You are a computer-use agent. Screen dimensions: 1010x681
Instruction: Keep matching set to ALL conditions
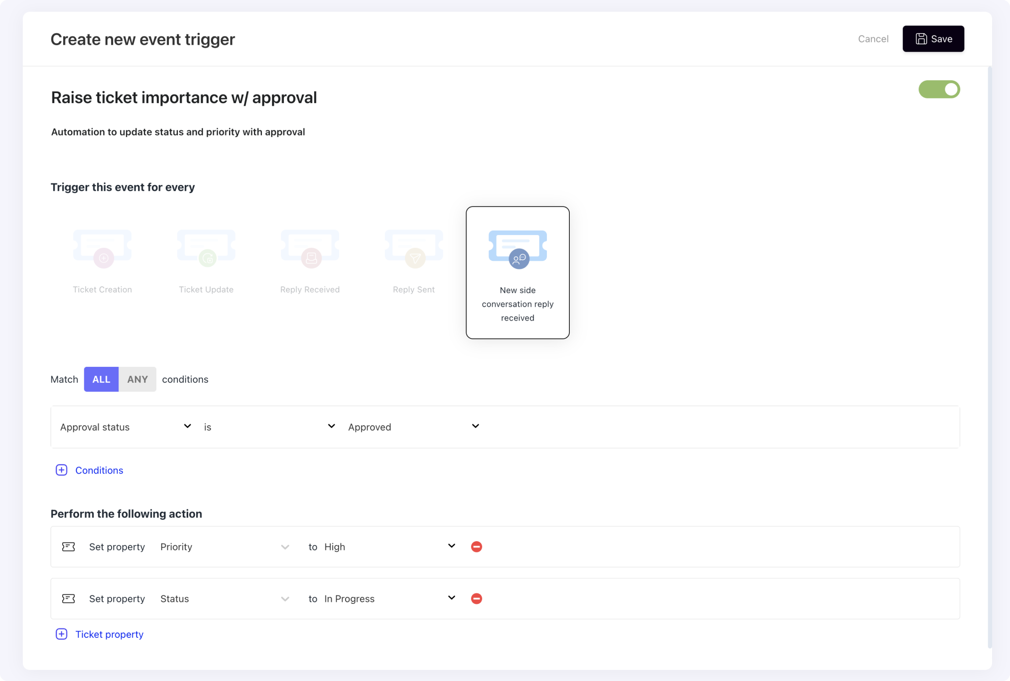(101, 379)
